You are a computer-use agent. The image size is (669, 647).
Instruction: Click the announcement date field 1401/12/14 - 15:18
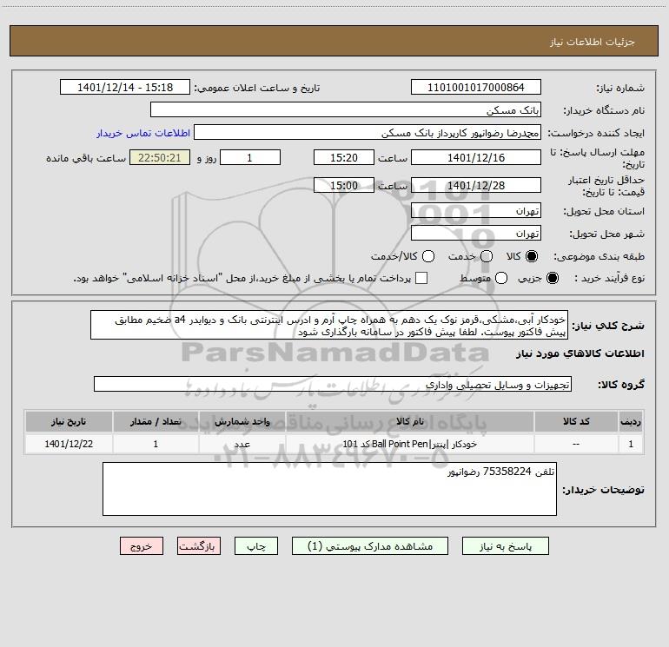click(125, 88)
